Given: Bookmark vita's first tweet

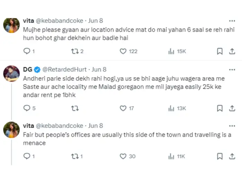Looking at the screenshot, I should 219,51.
